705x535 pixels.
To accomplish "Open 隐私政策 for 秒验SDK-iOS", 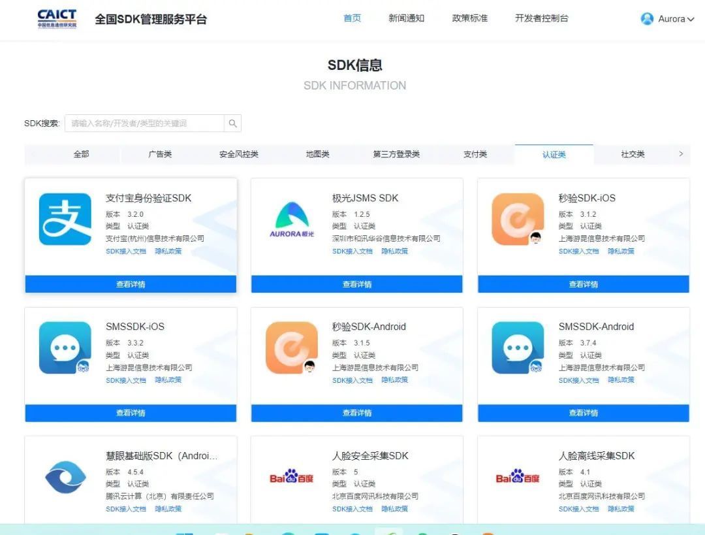I will point(621,251).
